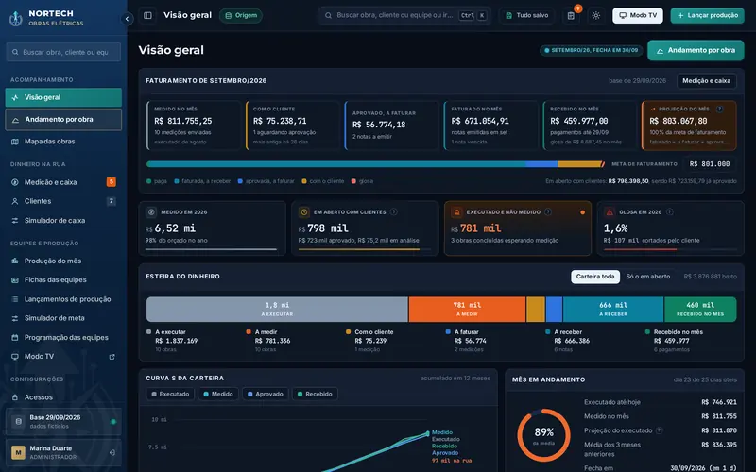Screen dimensions: 756x472
Task: Click the 'Medição e caixa' button in the faturamento panel
Action: 706,81
